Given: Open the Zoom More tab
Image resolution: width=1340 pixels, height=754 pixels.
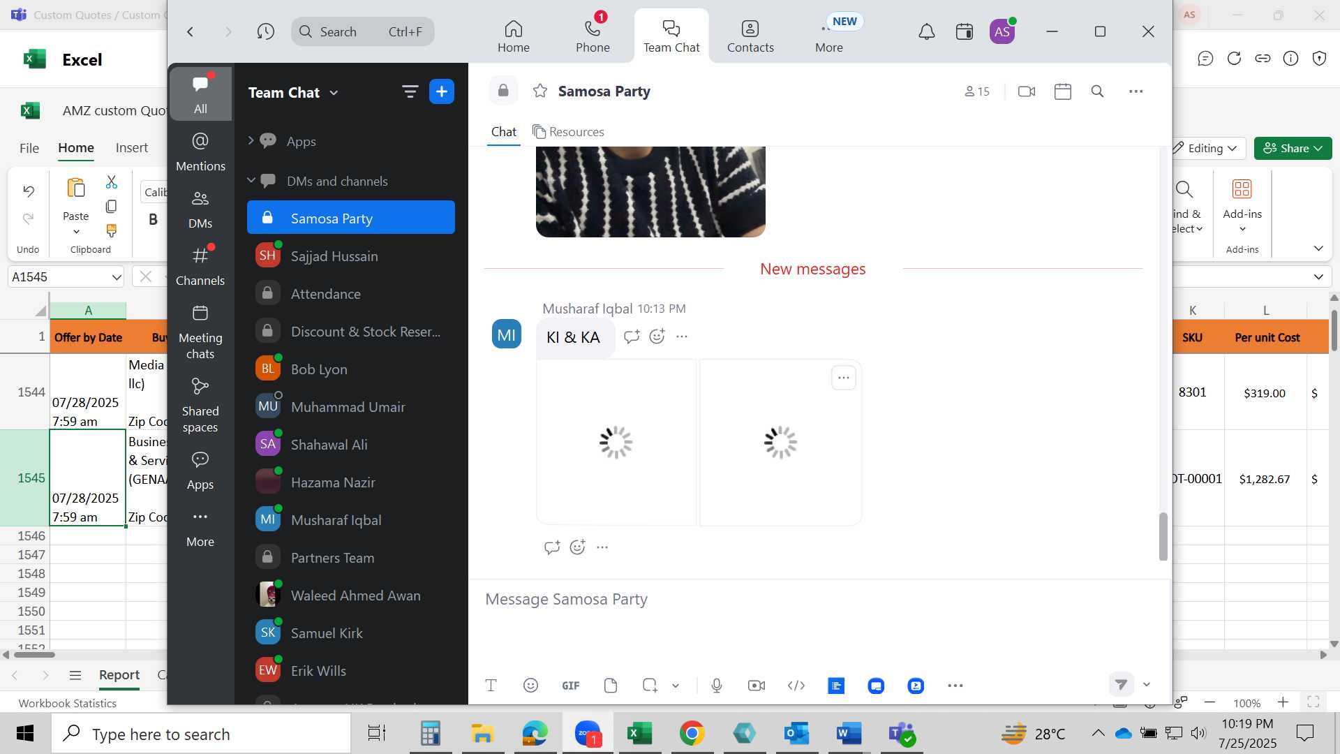Looking at the screenshot, I should coord(829,36).
